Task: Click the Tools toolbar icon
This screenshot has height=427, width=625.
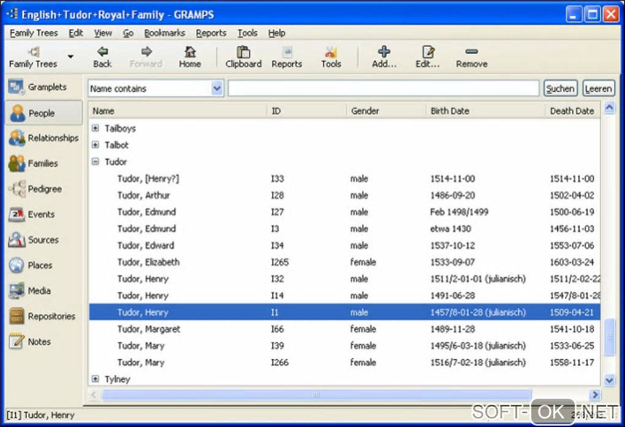Action: point(331,53)
